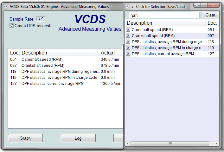
Task: Select row 119 DPF average RPM in charge cycle
Action: coord(66,78)
